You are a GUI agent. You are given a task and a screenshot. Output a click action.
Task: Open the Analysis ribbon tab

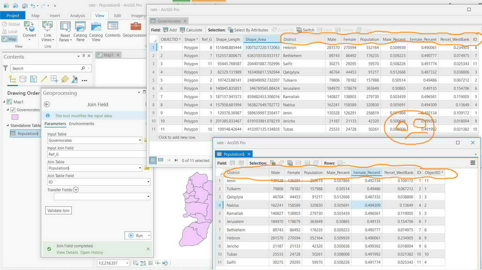point(77,15)
